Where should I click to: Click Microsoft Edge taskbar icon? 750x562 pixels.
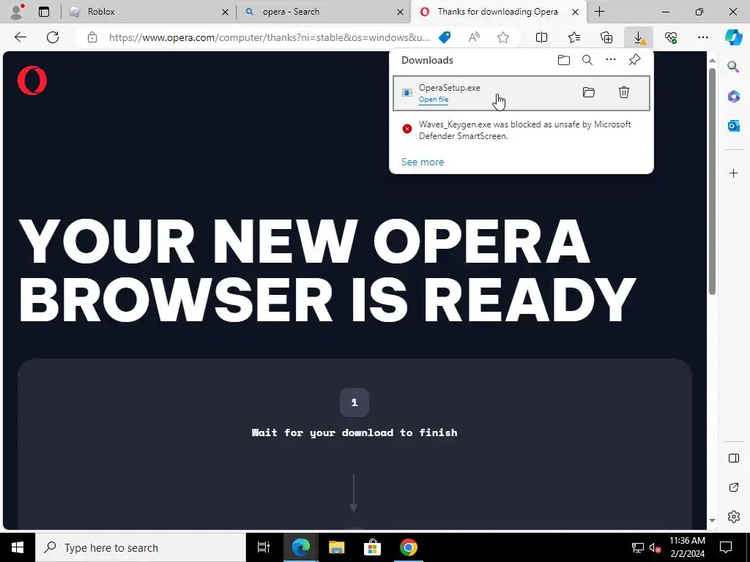[x=300, y=547]
